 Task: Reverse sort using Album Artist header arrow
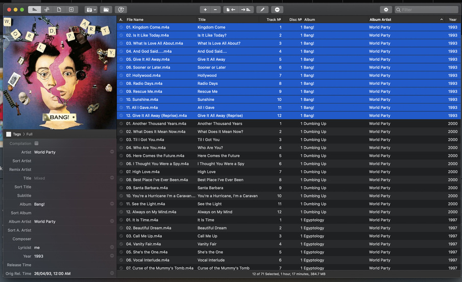pos(442,19)
